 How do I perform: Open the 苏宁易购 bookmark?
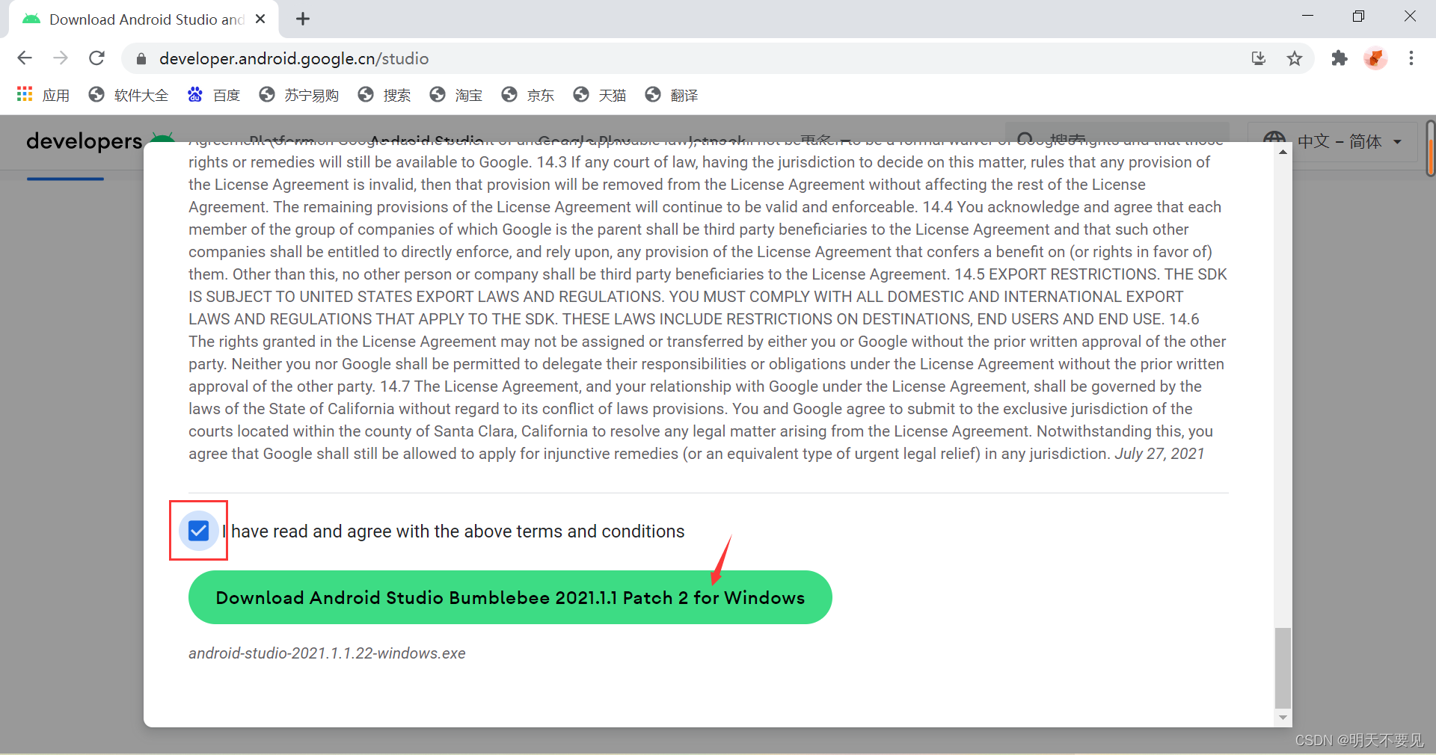tap(298, 95)
